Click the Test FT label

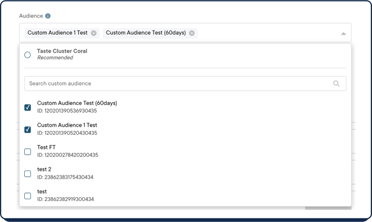point(46,147)
